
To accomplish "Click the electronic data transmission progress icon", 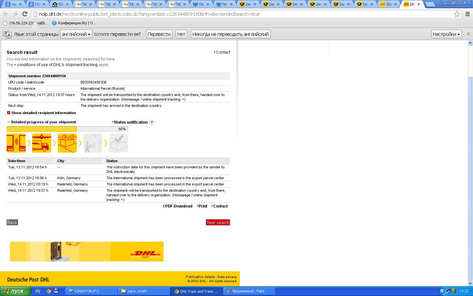I will click(x=16, y=143).
